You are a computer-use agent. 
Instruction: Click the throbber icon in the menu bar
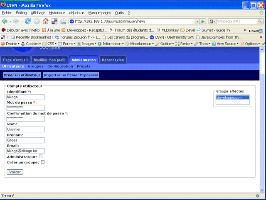(261, 13)
